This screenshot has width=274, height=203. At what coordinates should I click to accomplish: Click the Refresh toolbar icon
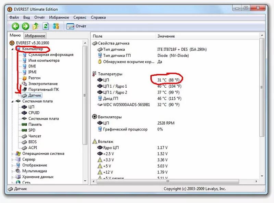pos(46,26)
